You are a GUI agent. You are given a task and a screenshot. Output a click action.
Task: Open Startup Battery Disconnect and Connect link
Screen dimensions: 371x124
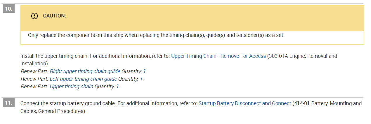coord(245,103)
